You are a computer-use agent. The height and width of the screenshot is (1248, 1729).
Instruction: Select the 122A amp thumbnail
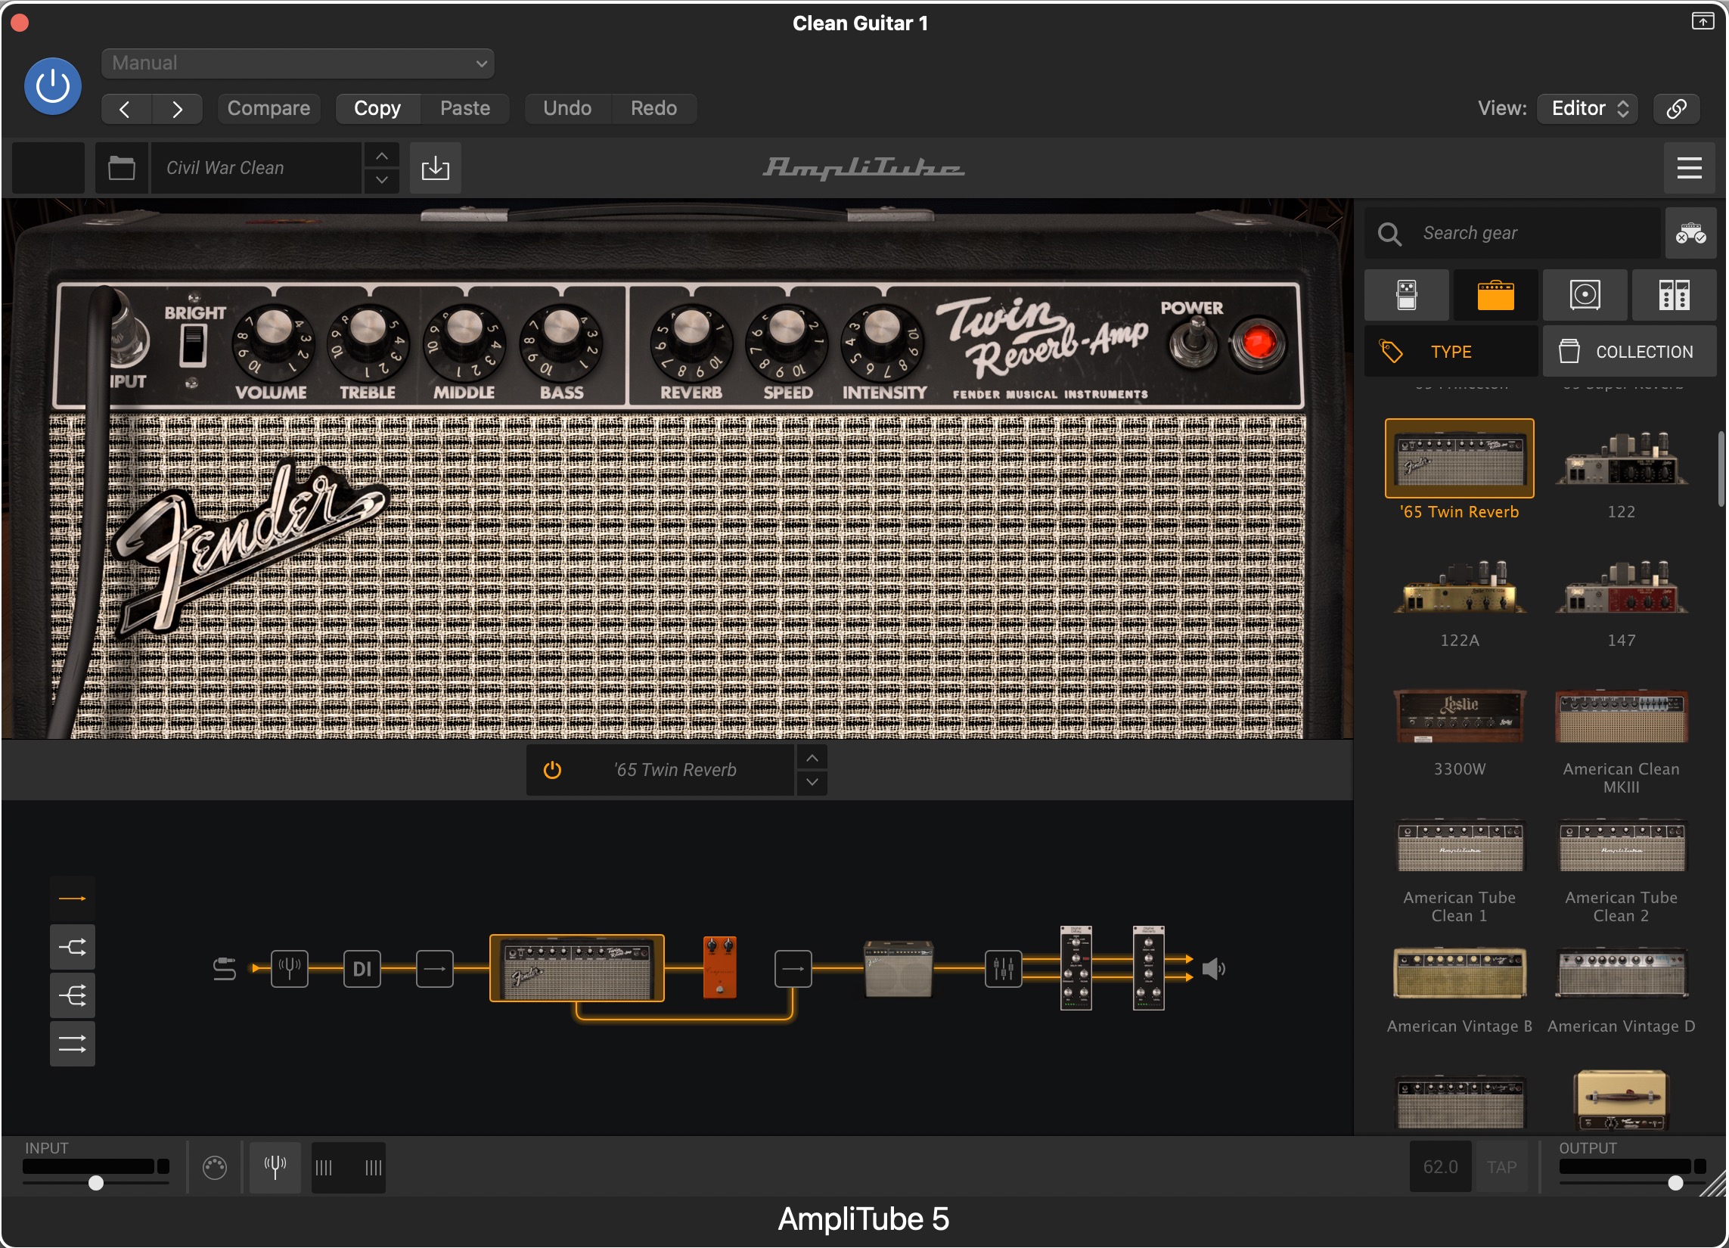click(1459, 587)
